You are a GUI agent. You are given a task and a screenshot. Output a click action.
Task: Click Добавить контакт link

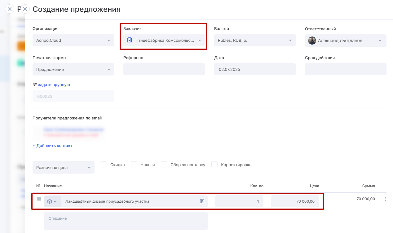[x=52, y=145]
